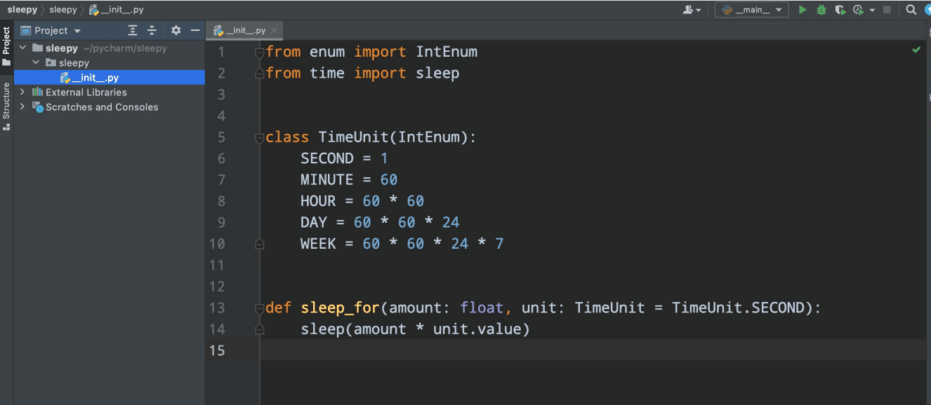
Task: Click the Profile run icon
Action: [857, 10]
